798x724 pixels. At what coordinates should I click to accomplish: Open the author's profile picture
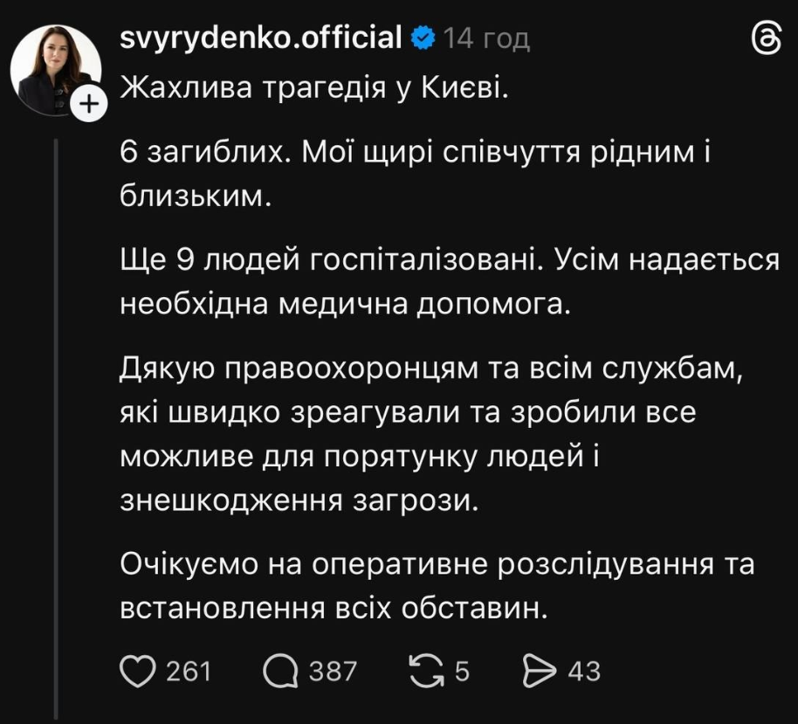(x=54, y=70)
